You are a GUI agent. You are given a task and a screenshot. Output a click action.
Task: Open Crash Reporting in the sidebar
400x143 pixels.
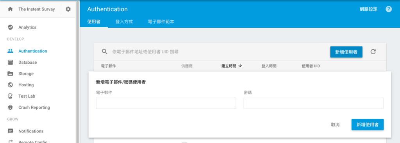(34, 107)
